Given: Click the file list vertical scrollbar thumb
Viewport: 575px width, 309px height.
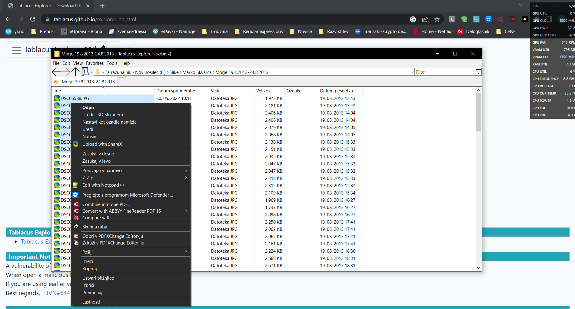Looking at the screenshot, I should point(478,112).
